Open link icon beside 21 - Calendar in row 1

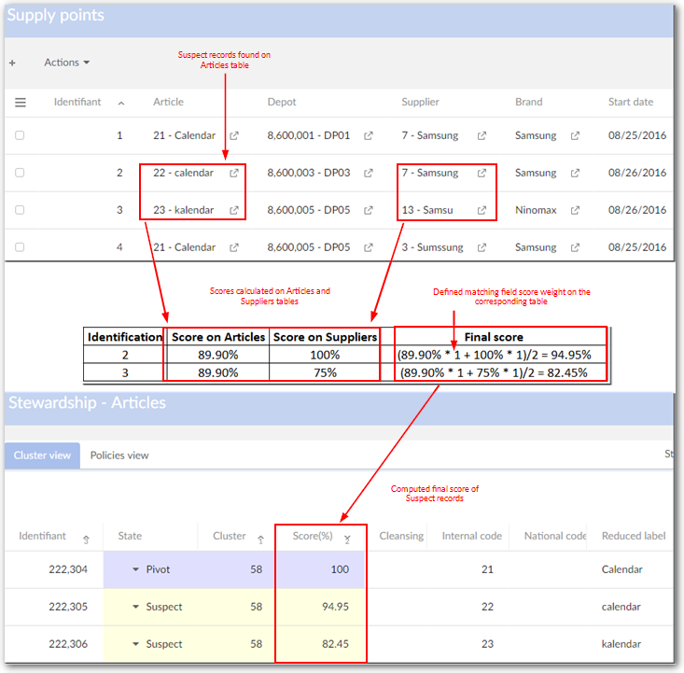click(x=234, y=135)
